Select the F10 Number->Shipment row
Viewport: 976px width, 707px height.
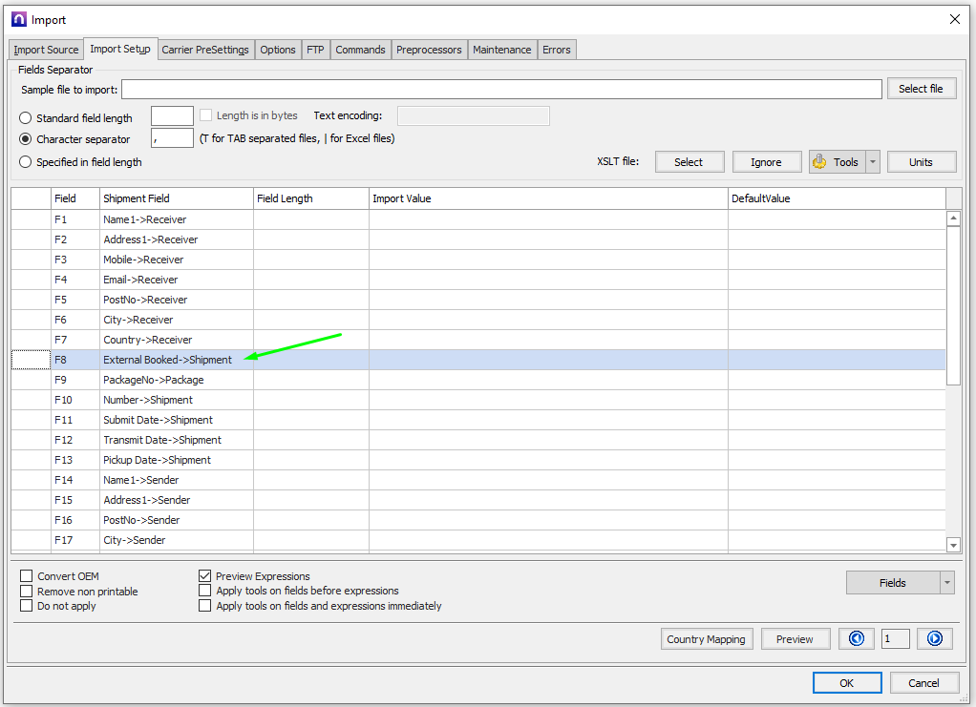pyautogui.click(x=148, y=400)
